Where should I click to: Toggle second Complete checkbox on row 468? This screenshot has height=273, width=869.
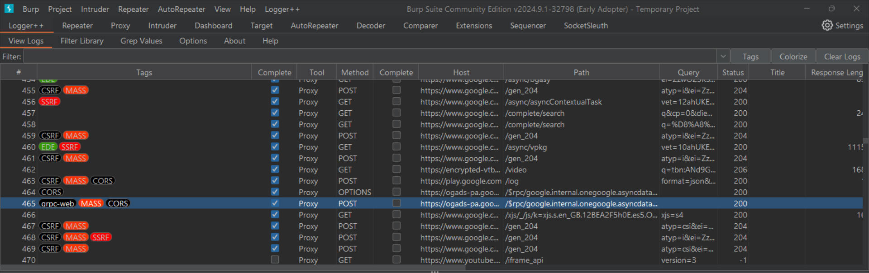point(396,237)
